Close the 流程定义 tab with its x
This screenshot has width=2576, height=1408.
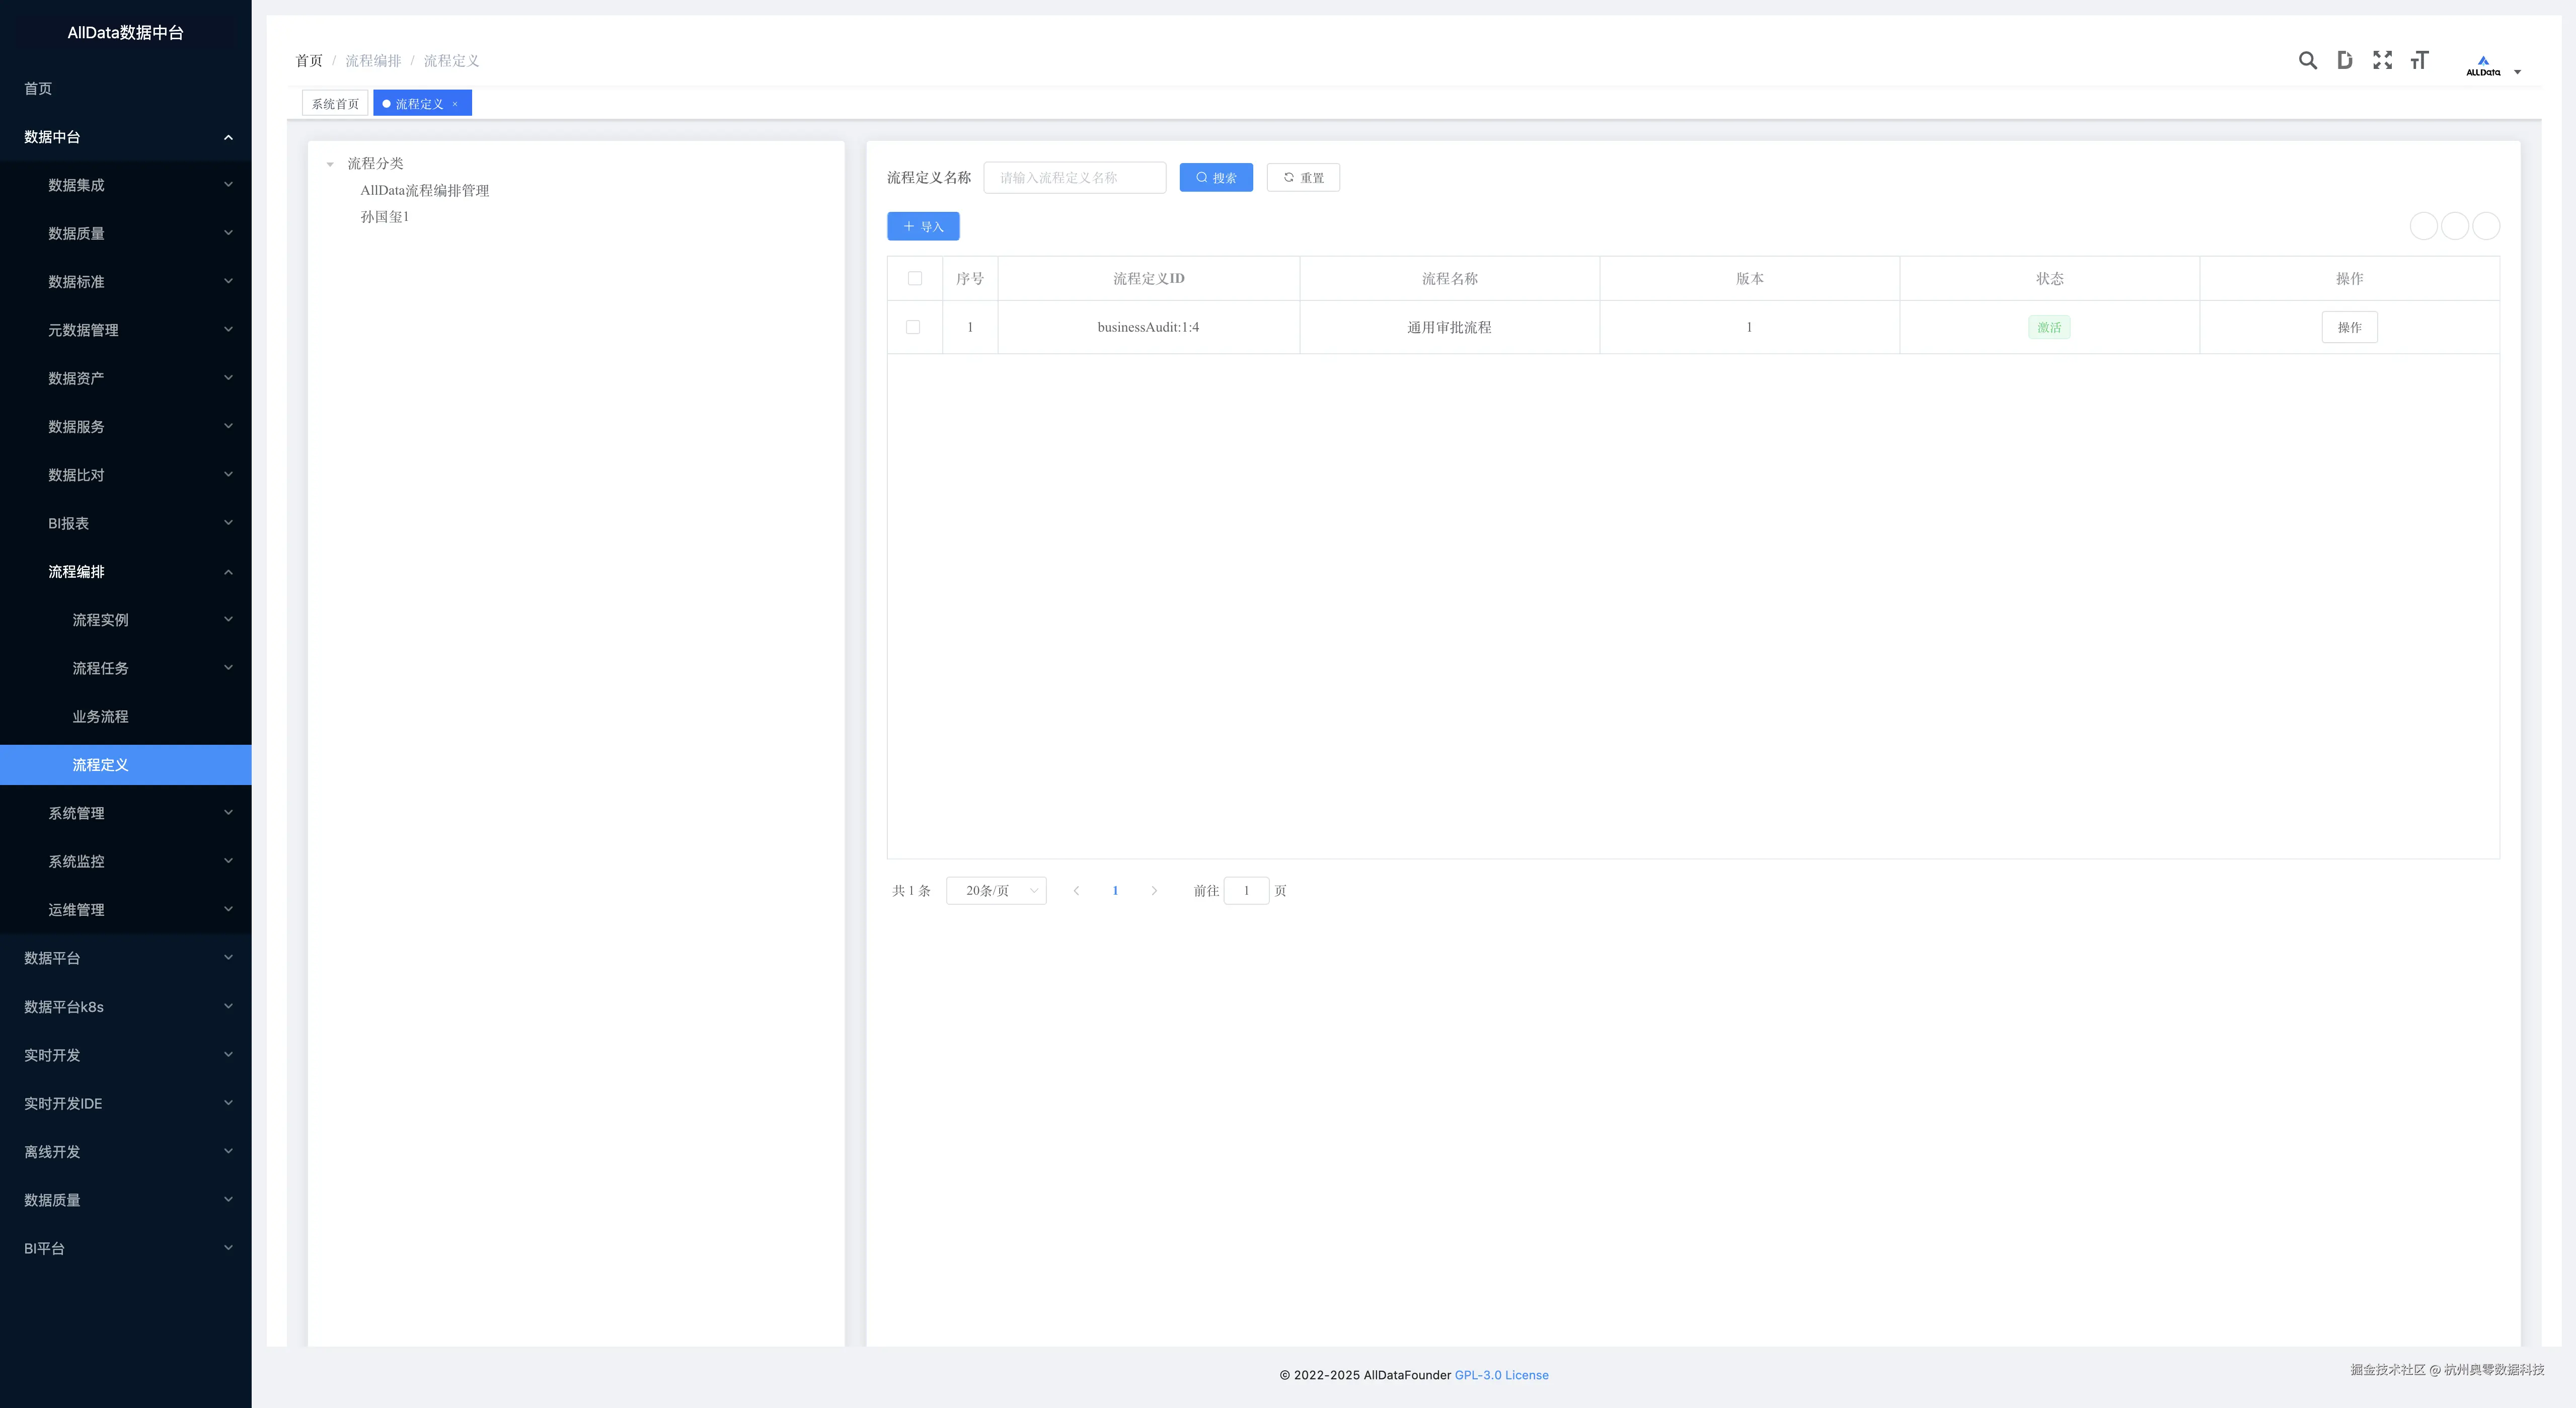(455, 104)
